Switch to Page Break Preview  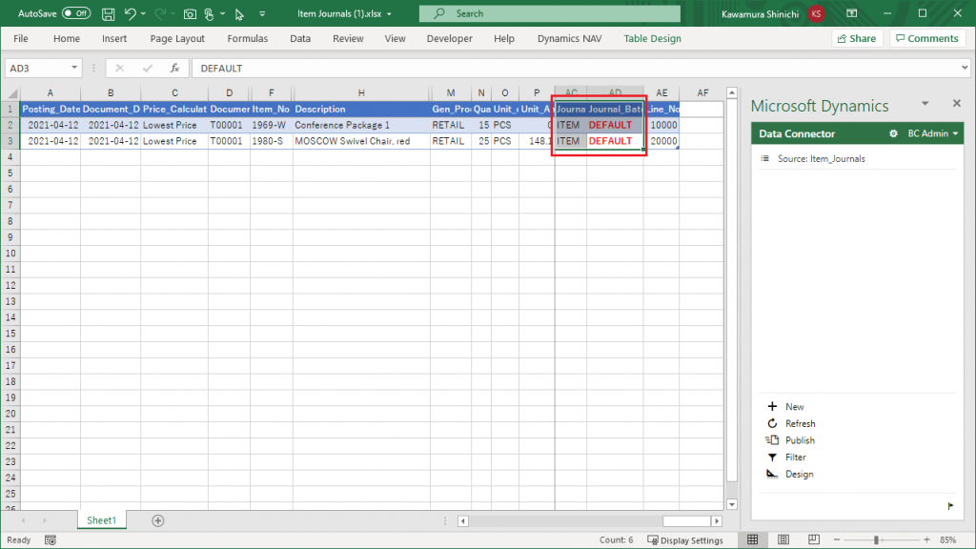814,539
